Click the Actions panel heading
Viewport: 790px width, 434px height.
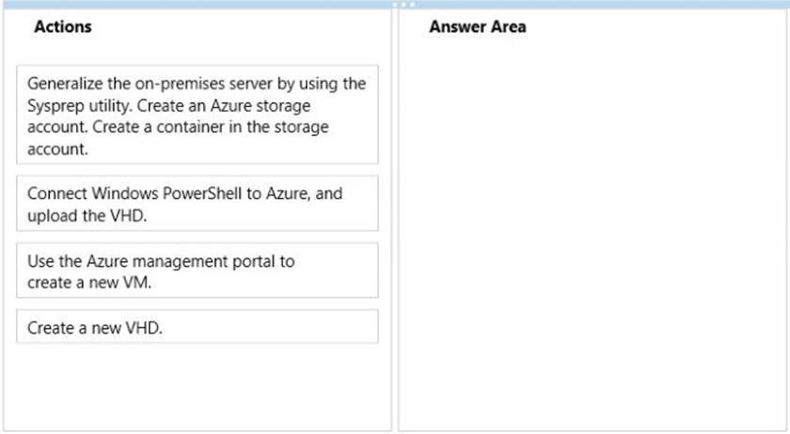[63, 26]
